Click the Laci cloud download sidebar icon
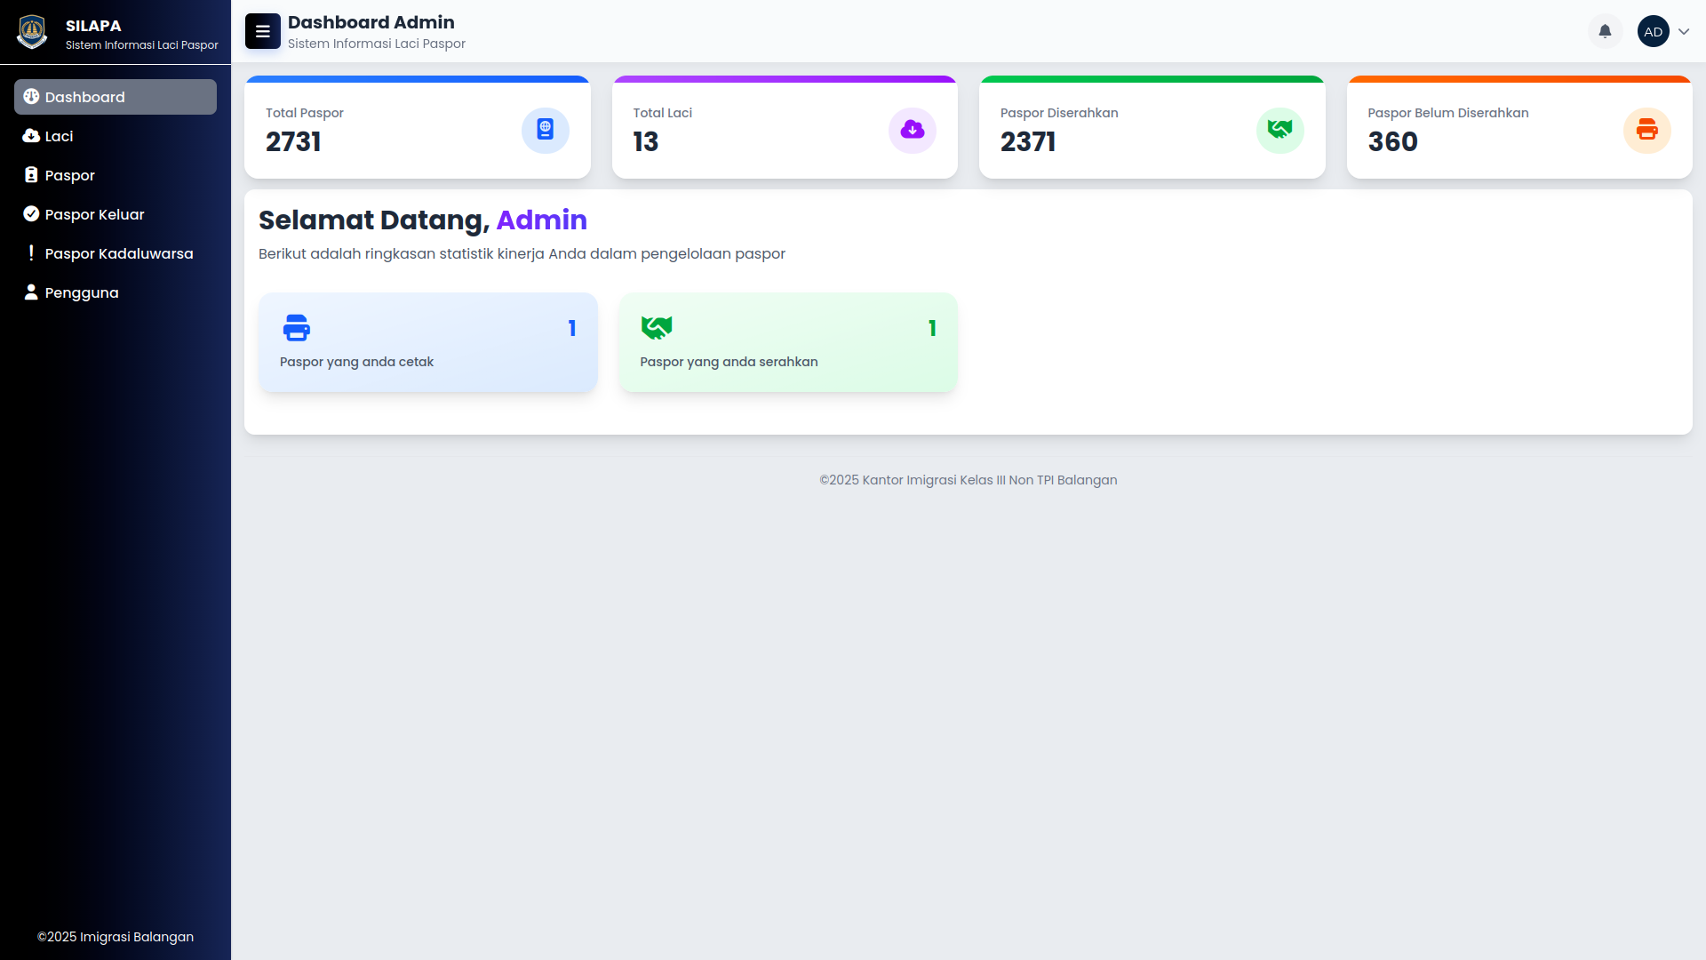 click(31, 135)
